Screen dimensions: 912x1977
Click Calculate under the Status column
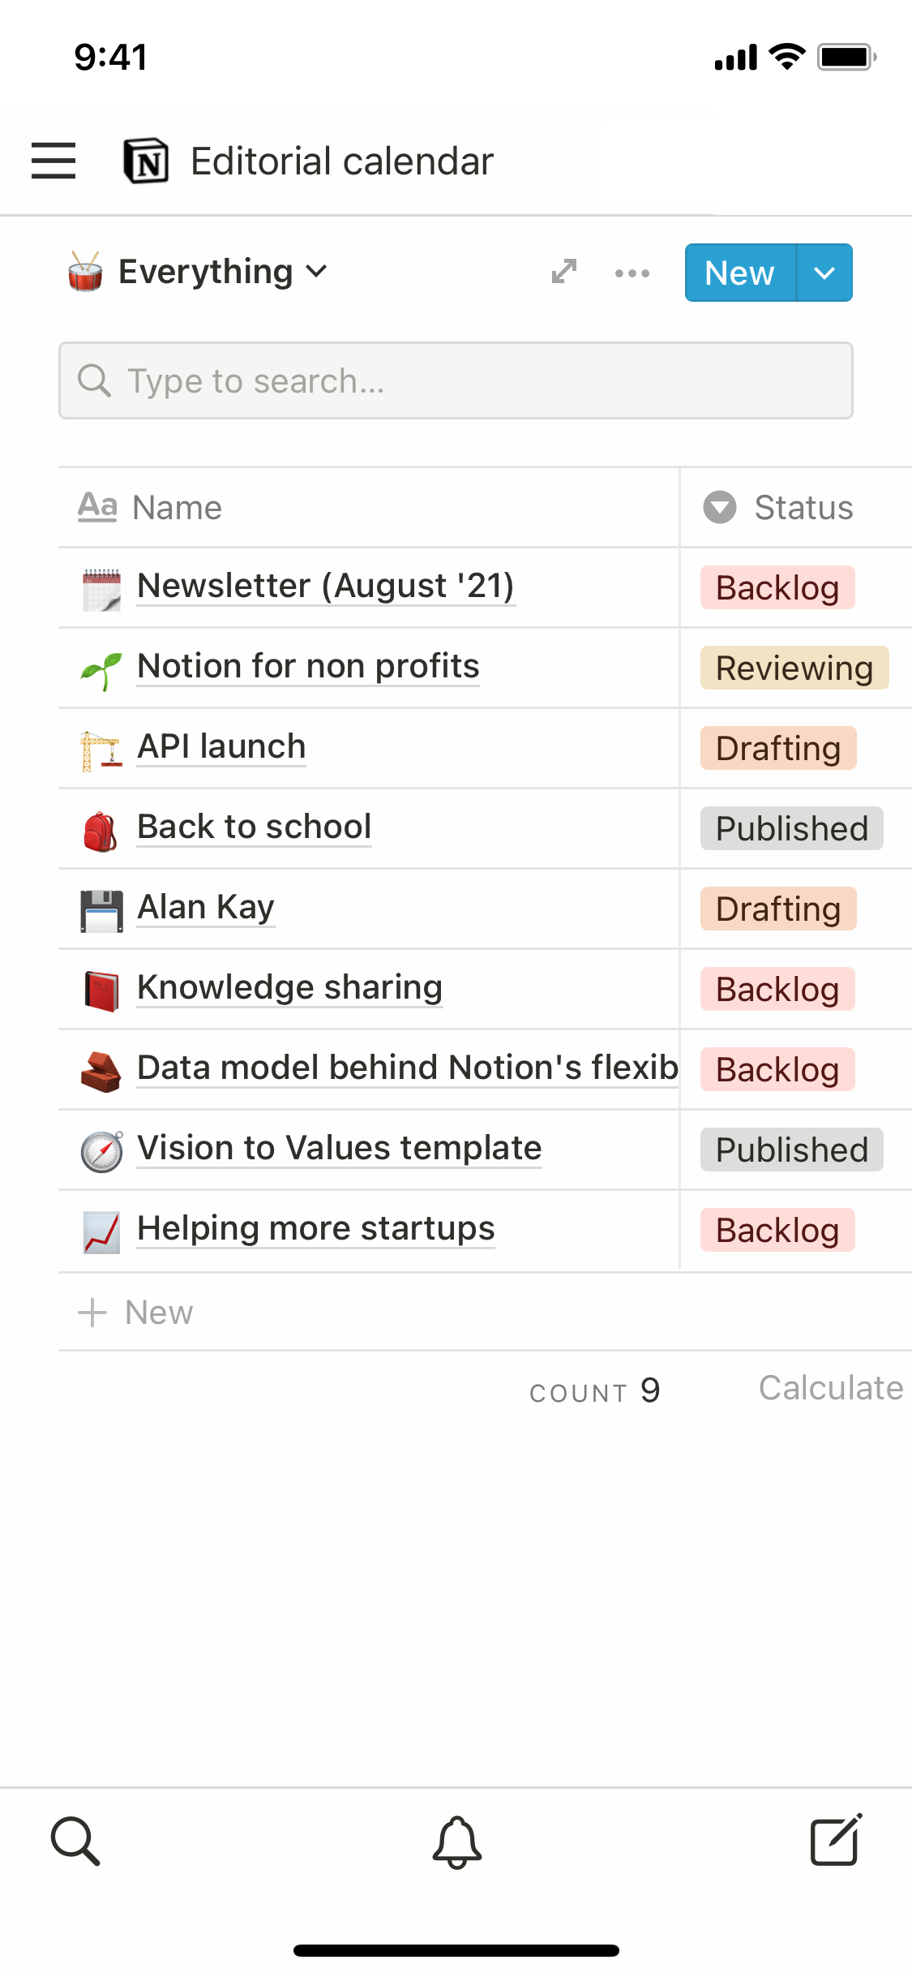(x=830, y=1388)
